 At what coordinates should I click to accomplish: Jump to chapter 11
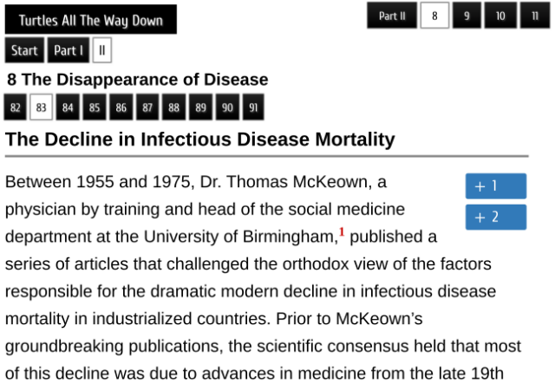point(534,16)
